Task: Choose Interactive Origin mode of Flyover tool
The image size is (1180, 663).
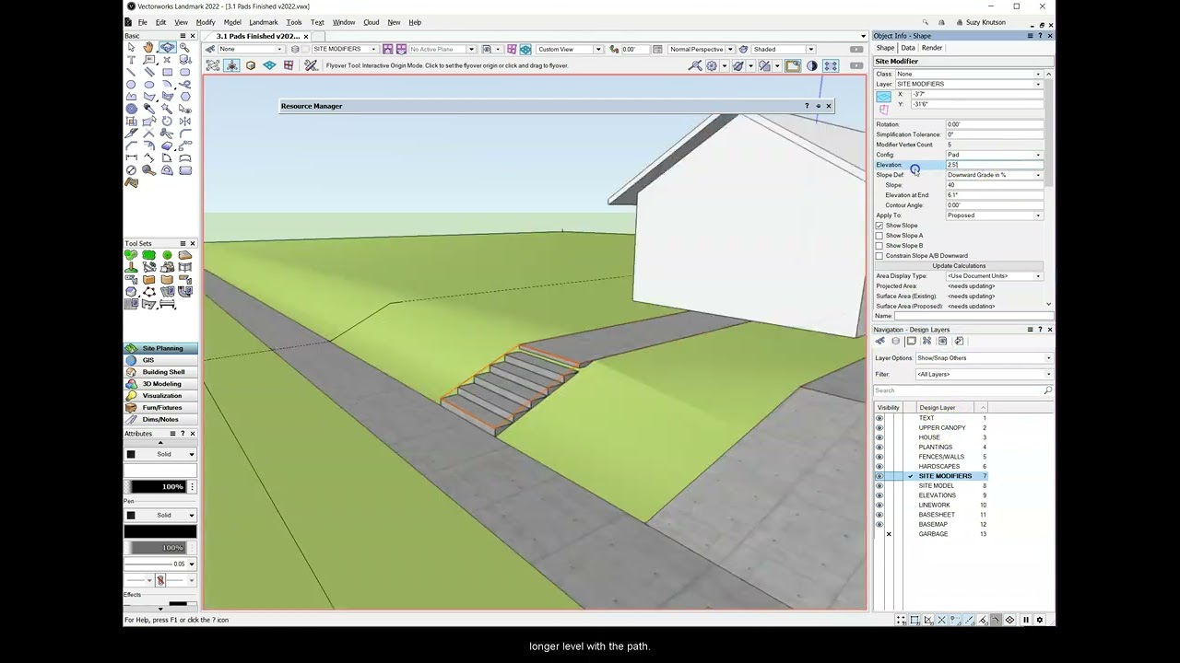Action: click(x=231, y=65)
